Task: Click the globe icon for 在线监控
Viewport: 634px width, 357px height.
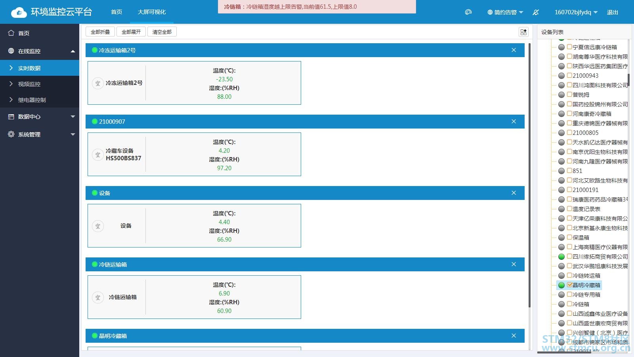Action: (11, 51)
